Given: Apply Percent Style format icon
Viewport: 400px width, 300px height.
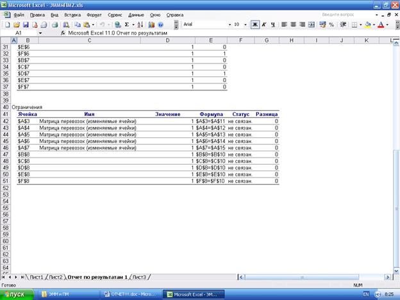Looking at the screenshot, I should pyautogui.click(x=331, y=24).
